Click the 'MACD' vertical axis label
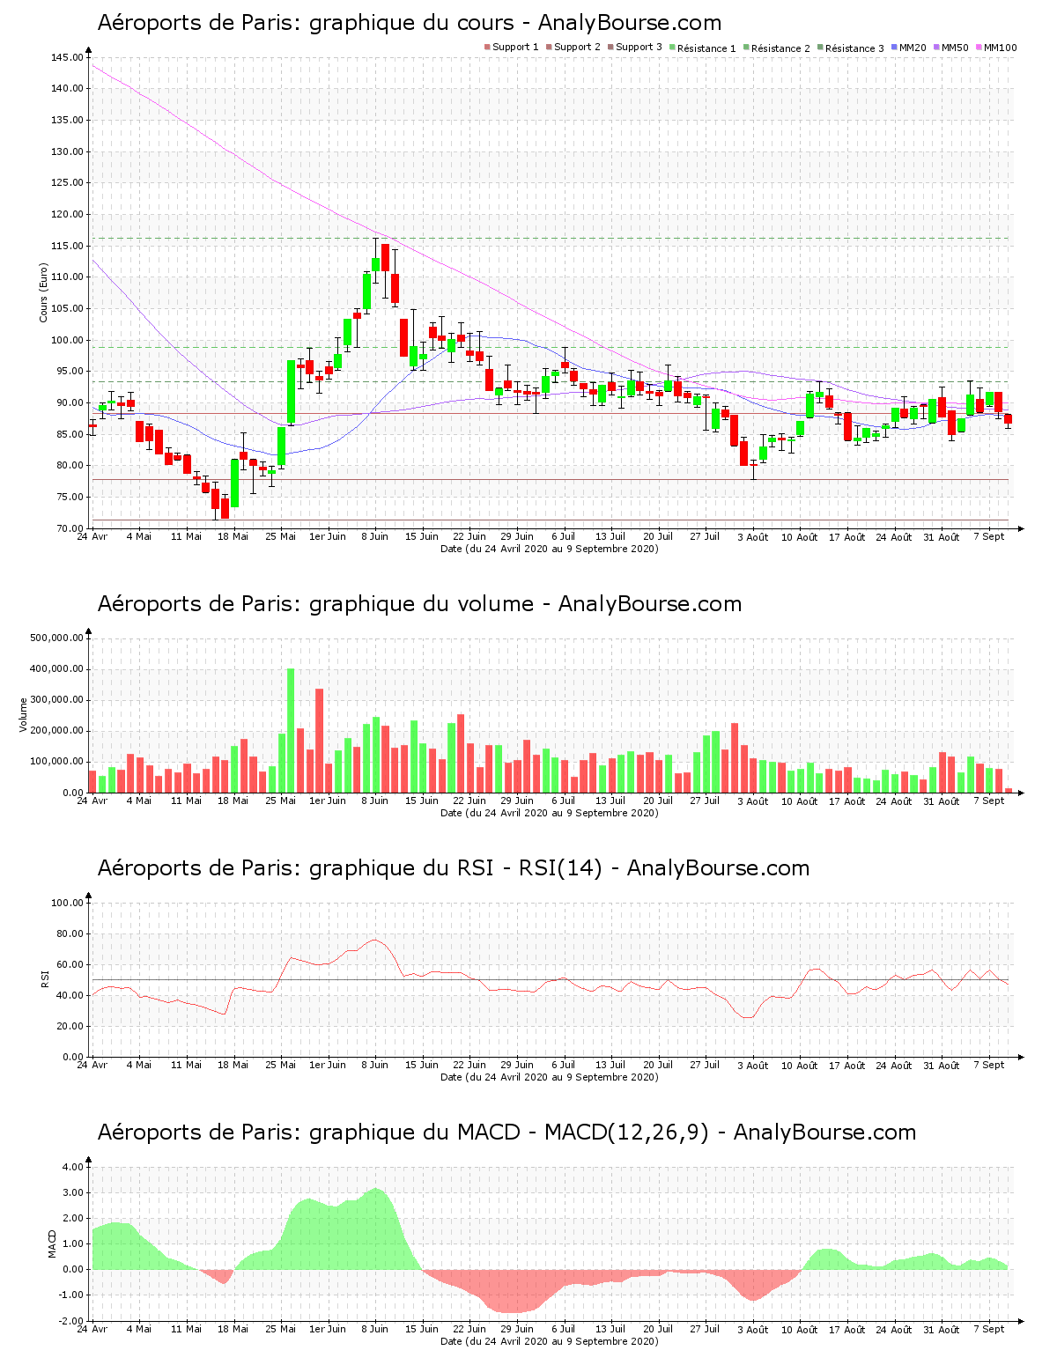 pyautogui.click(x=52, y=1243)
